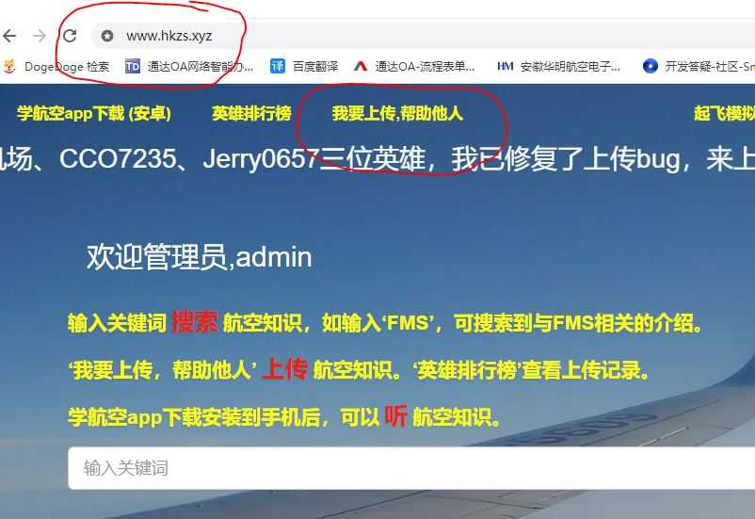Open the DogeDoge 检索 bookmark favicon
The width and height of the screenshot is (755, 519).
point(9,66)
